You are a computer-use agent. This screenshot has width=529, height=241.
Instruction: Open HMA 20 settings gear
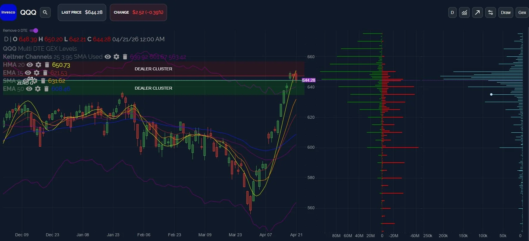(38, 65)
